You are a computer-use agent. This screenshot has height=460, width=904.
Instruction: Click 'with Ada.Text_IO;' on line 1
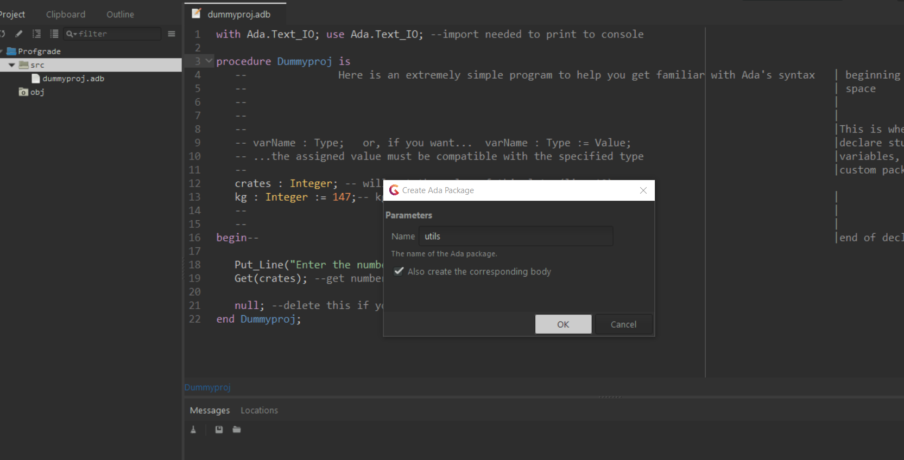268,34
